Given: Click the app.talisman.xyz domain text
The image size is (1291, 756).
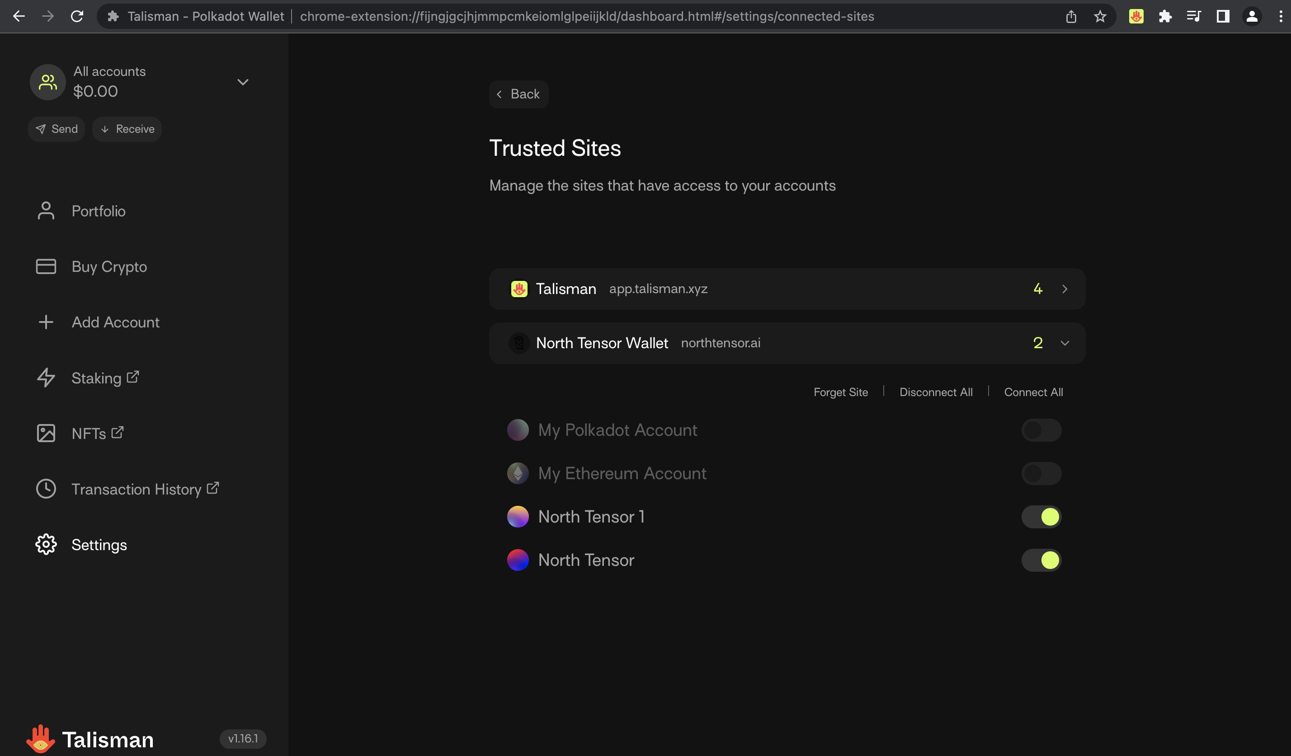Looking at the screenshot, I should 658,289.
